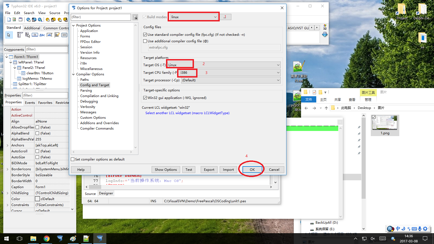Screen dimensions: 434x244
Task: Open the Project folder on the desktop
Action: click(402, 12)
